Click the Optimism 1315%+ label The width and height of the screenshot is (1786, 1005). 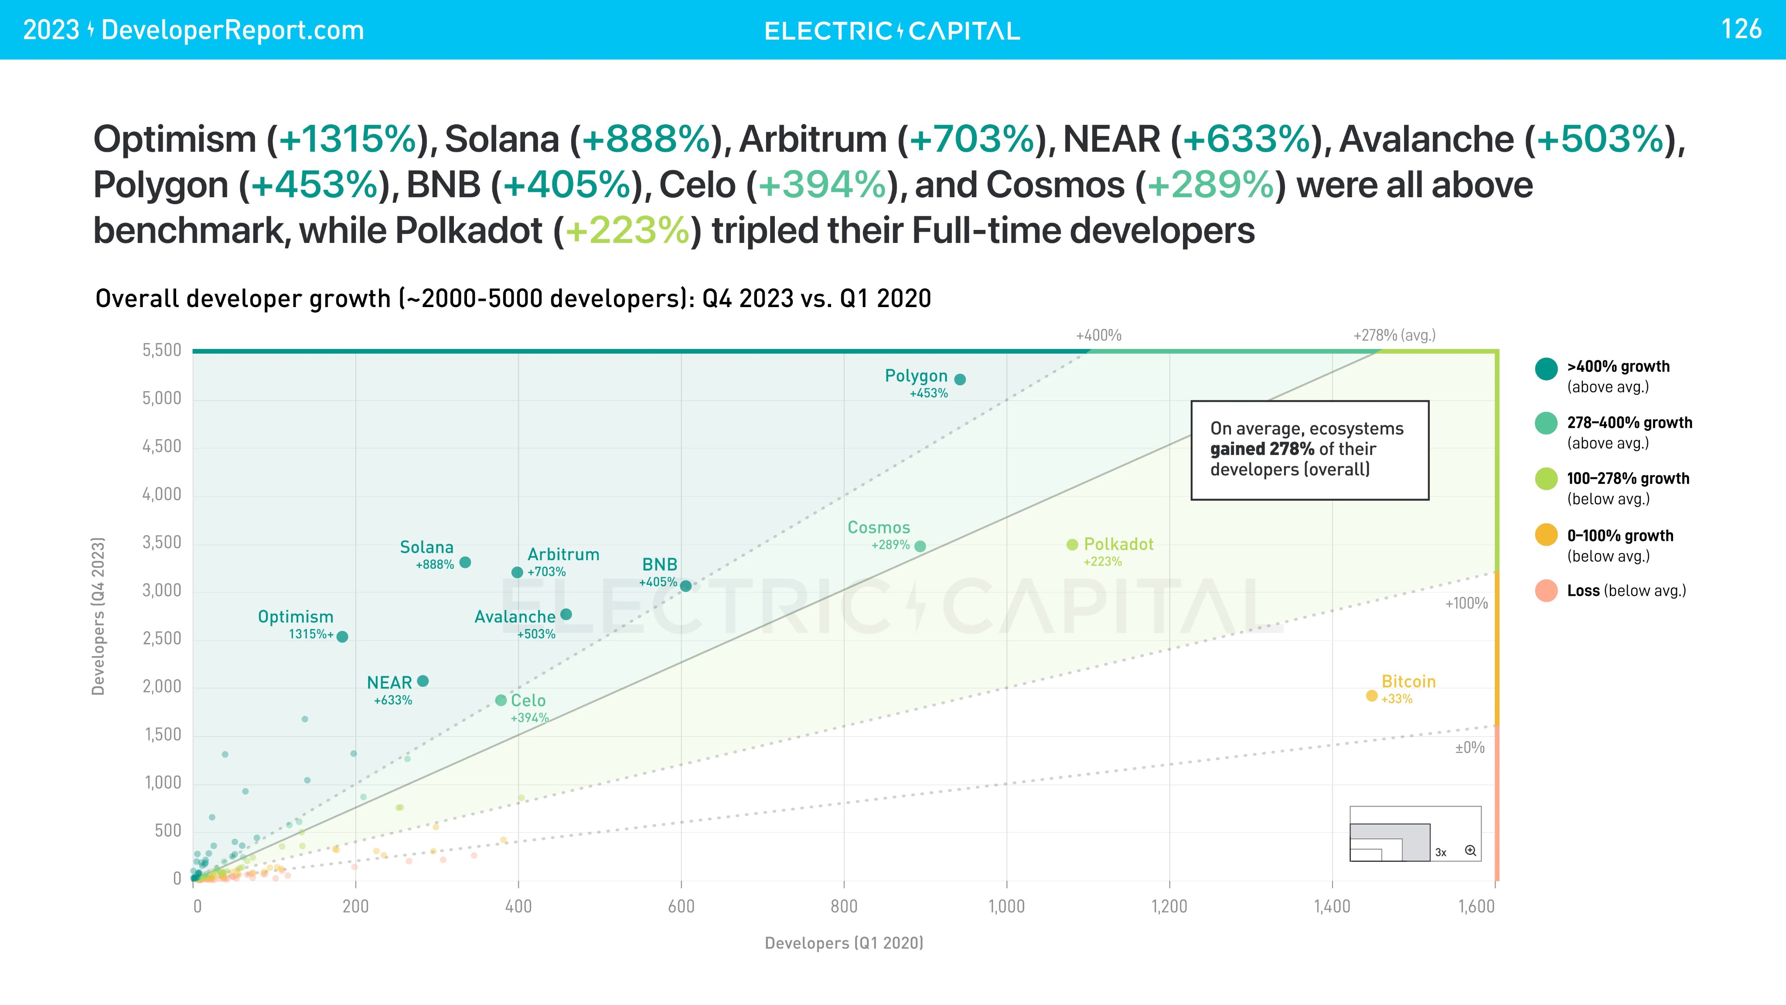tap(296, 624)
